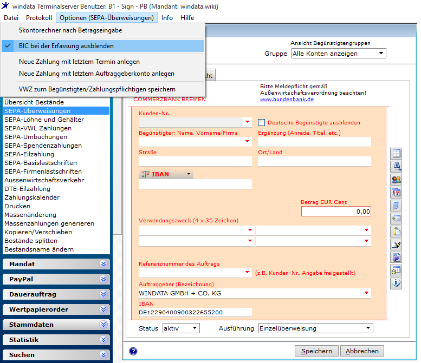421x363 pixels.
Task: Click the document edit pencil icon
Action: (396, 245)
